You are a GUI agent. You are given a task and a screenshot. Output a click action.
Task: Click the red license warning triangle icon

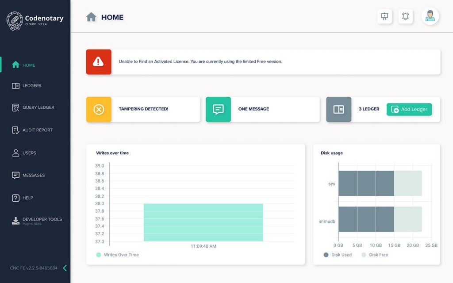[99, 62]
